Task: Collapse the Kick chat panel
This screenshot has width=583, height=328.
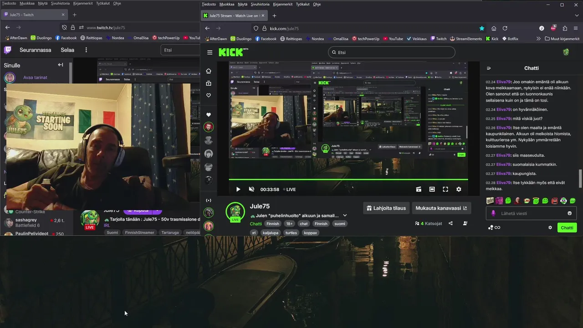Action: (489, 68)
